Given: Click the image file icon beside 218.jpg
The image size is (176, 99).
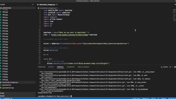Looking at the screenshot, I should 1,74.
